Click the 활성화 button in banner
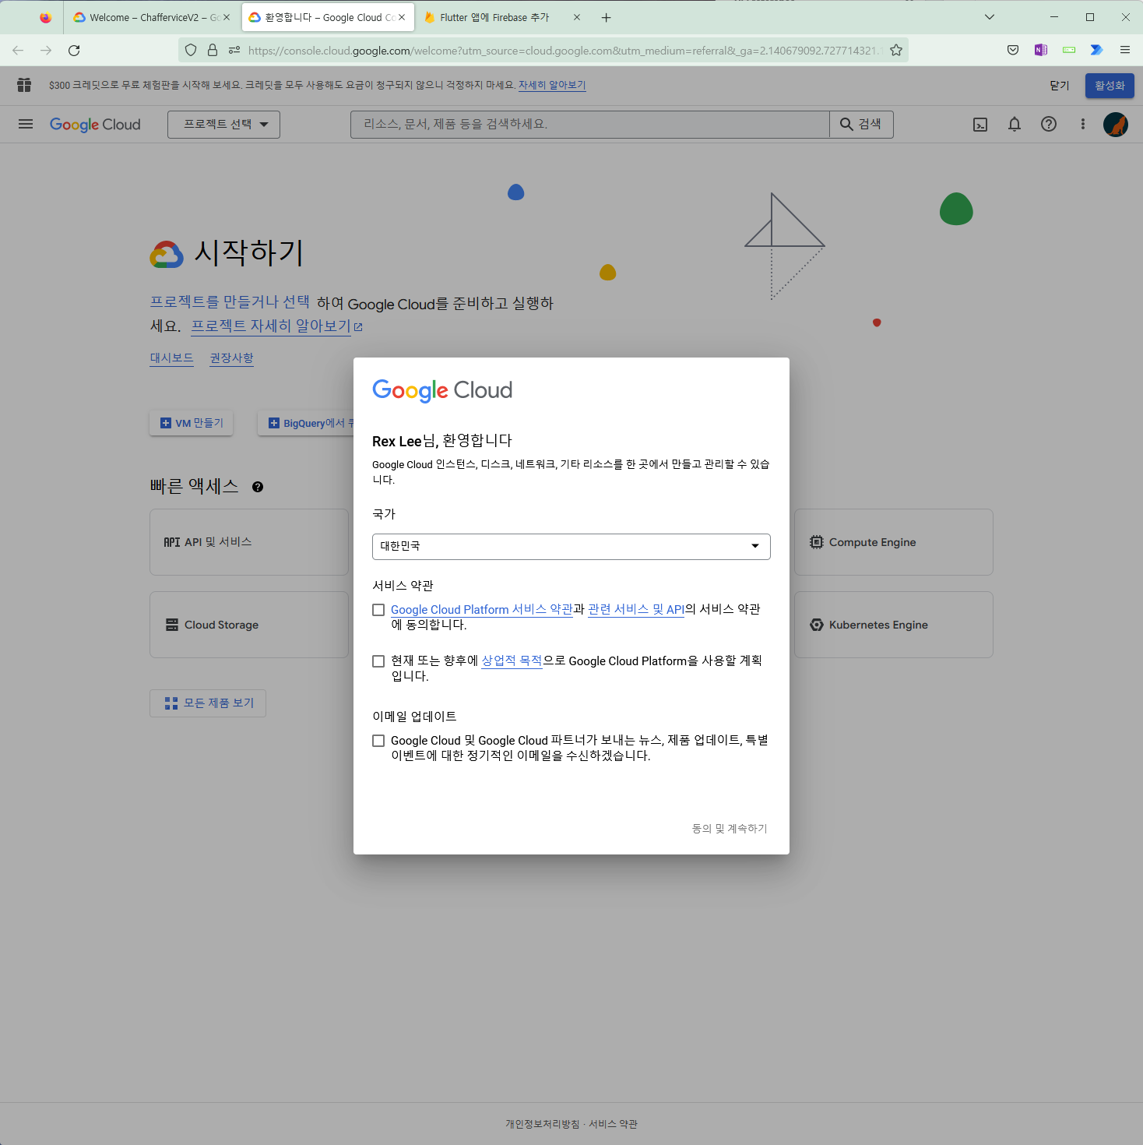Screen dimensions: 1143x1145 click(1110, 86)
